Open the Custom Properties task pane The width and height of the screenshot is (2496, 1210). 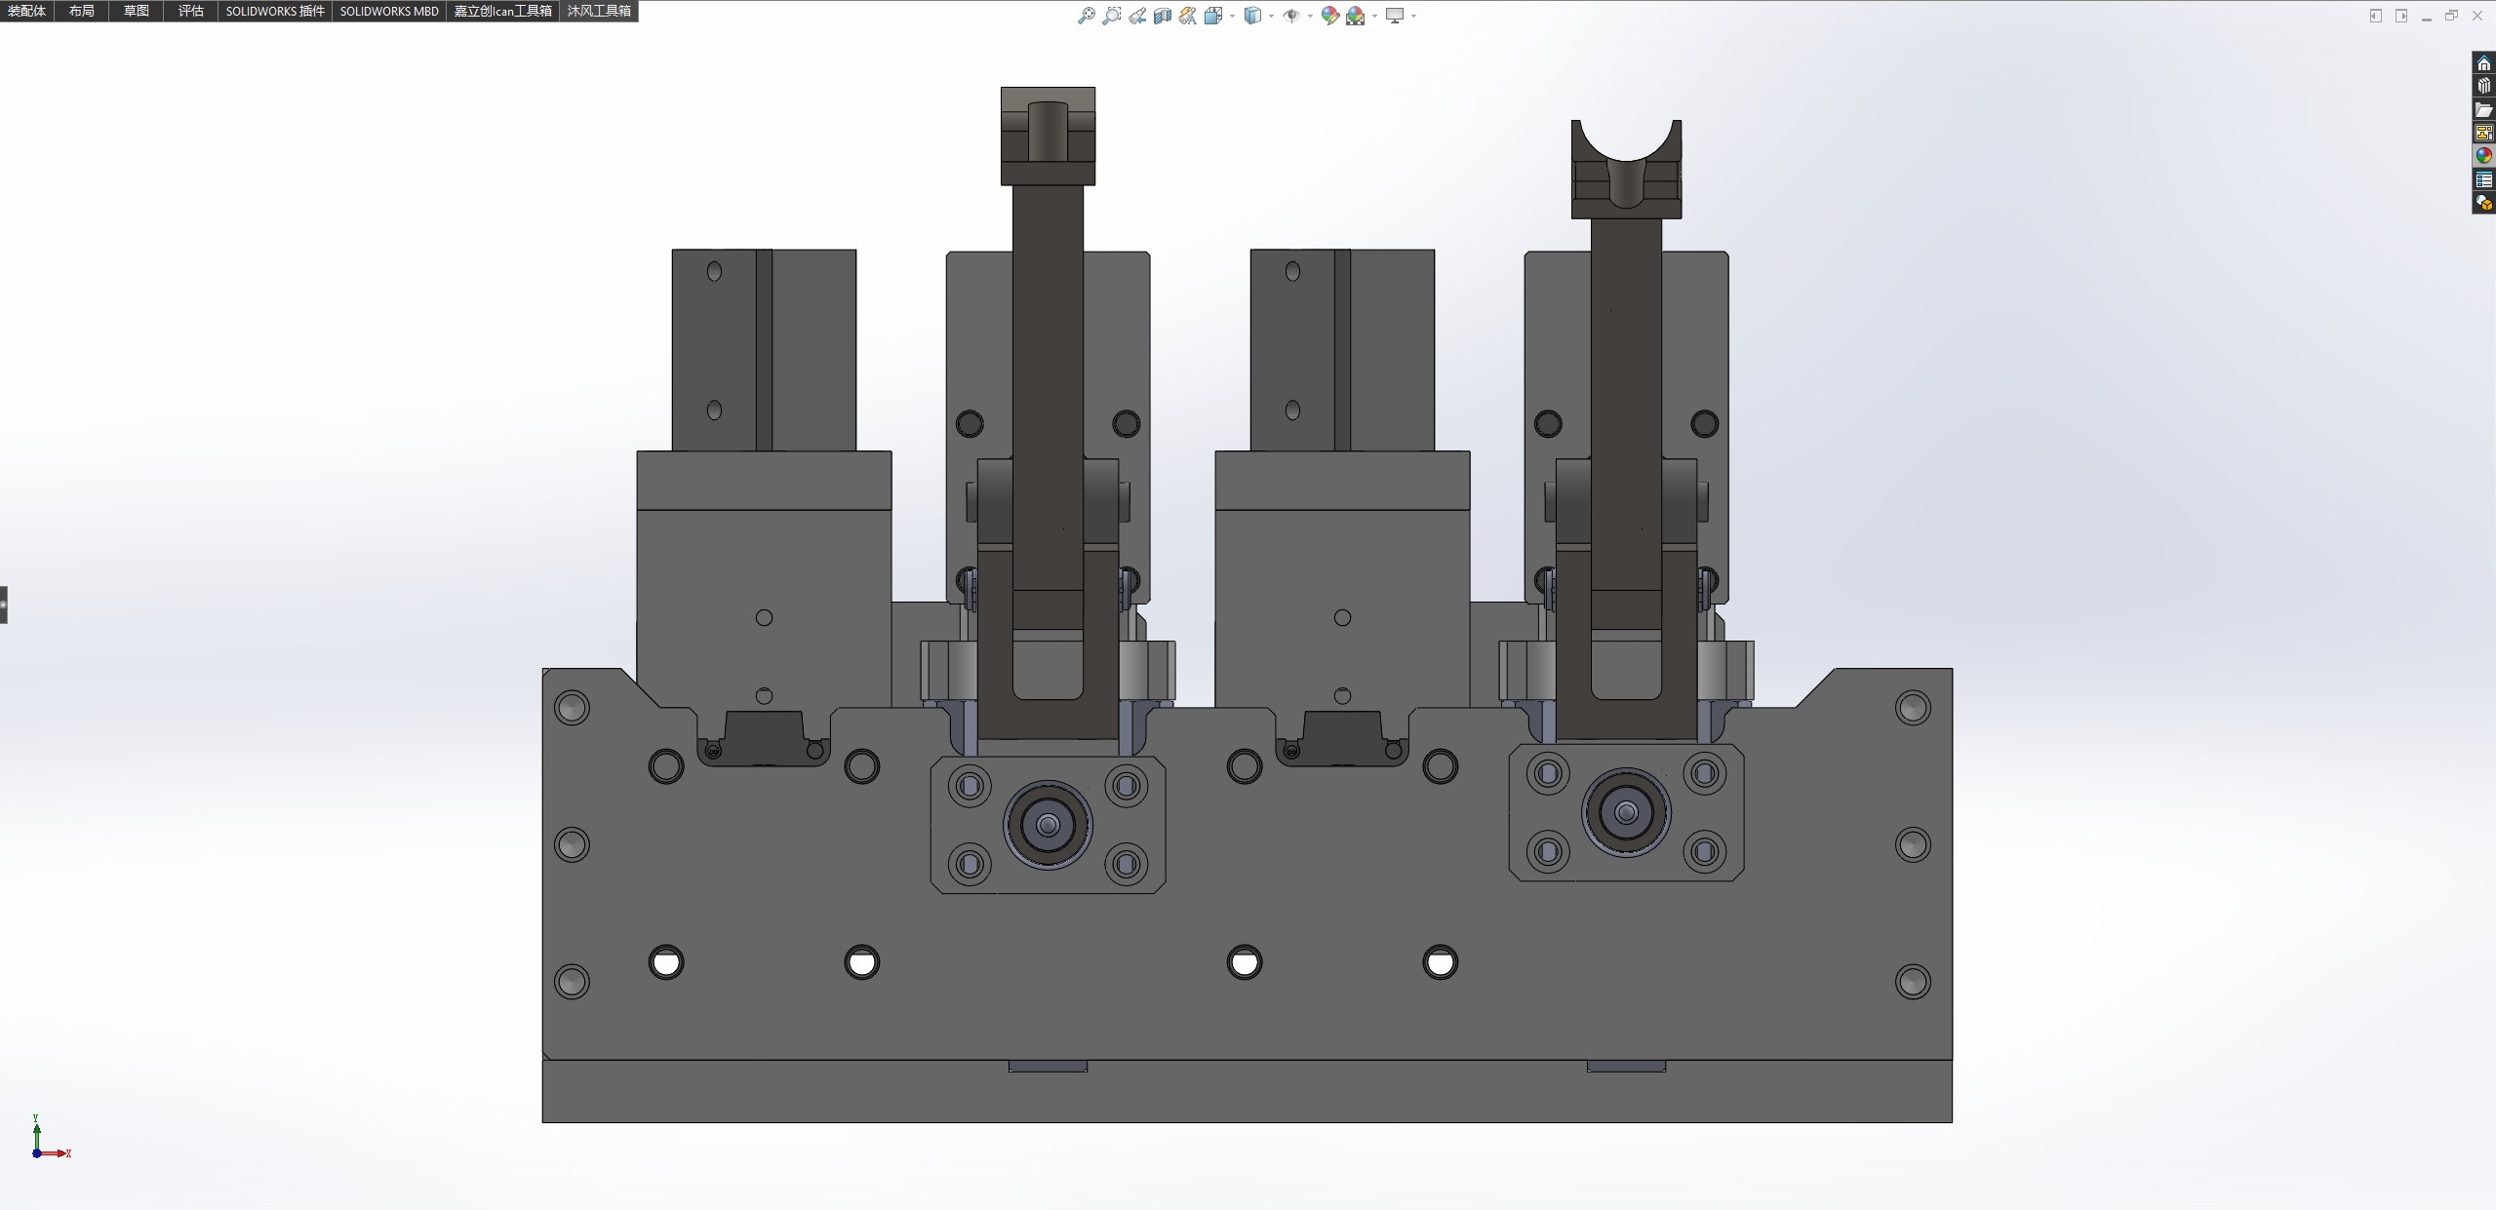point(2483,179)
